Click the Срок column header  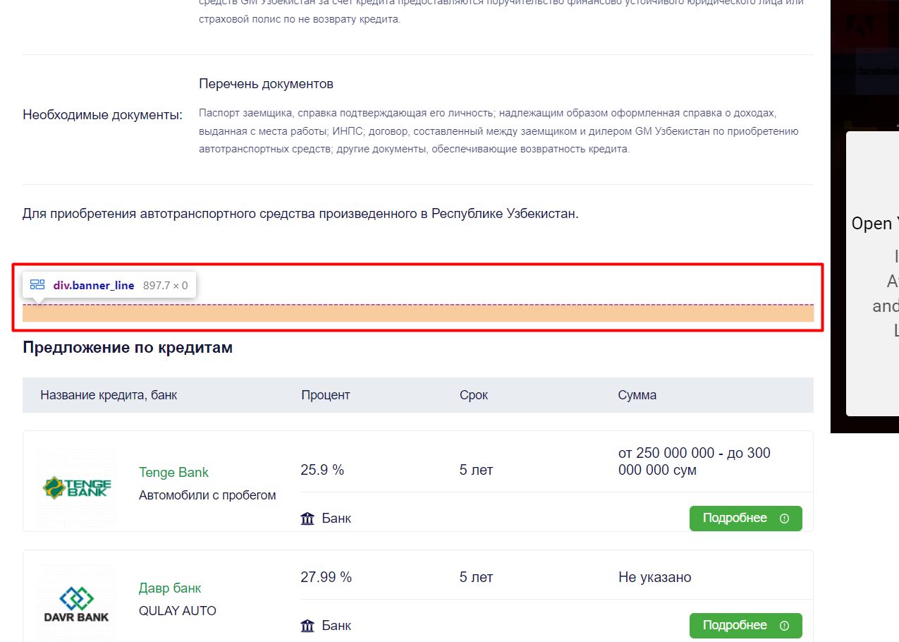coord(474,395)
